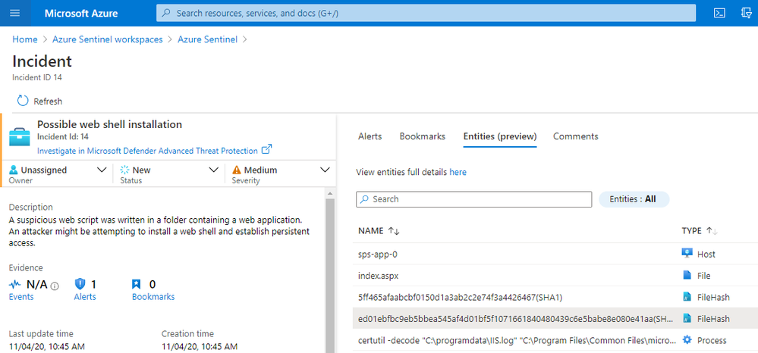Click the Refresh circular arrow icon
The width and height of the screenshot is (758, 353).
pos(23,101)
